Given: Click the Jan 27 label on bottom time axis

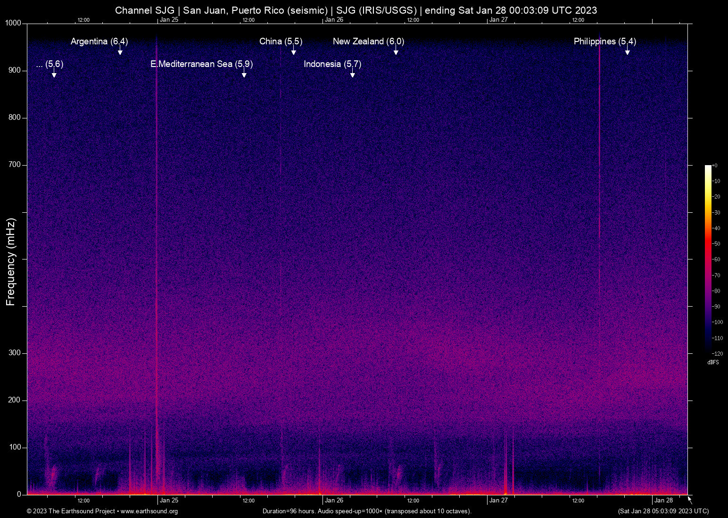Looking at the screenshot, I should click(498, 501).
